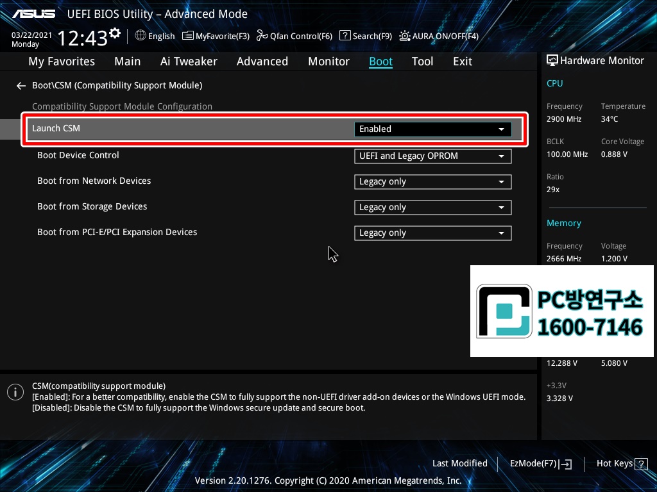Click the 03/22/2021 date text
This screenshot has height=492, width=657.
pyautogui.click(x=31, y=35)
